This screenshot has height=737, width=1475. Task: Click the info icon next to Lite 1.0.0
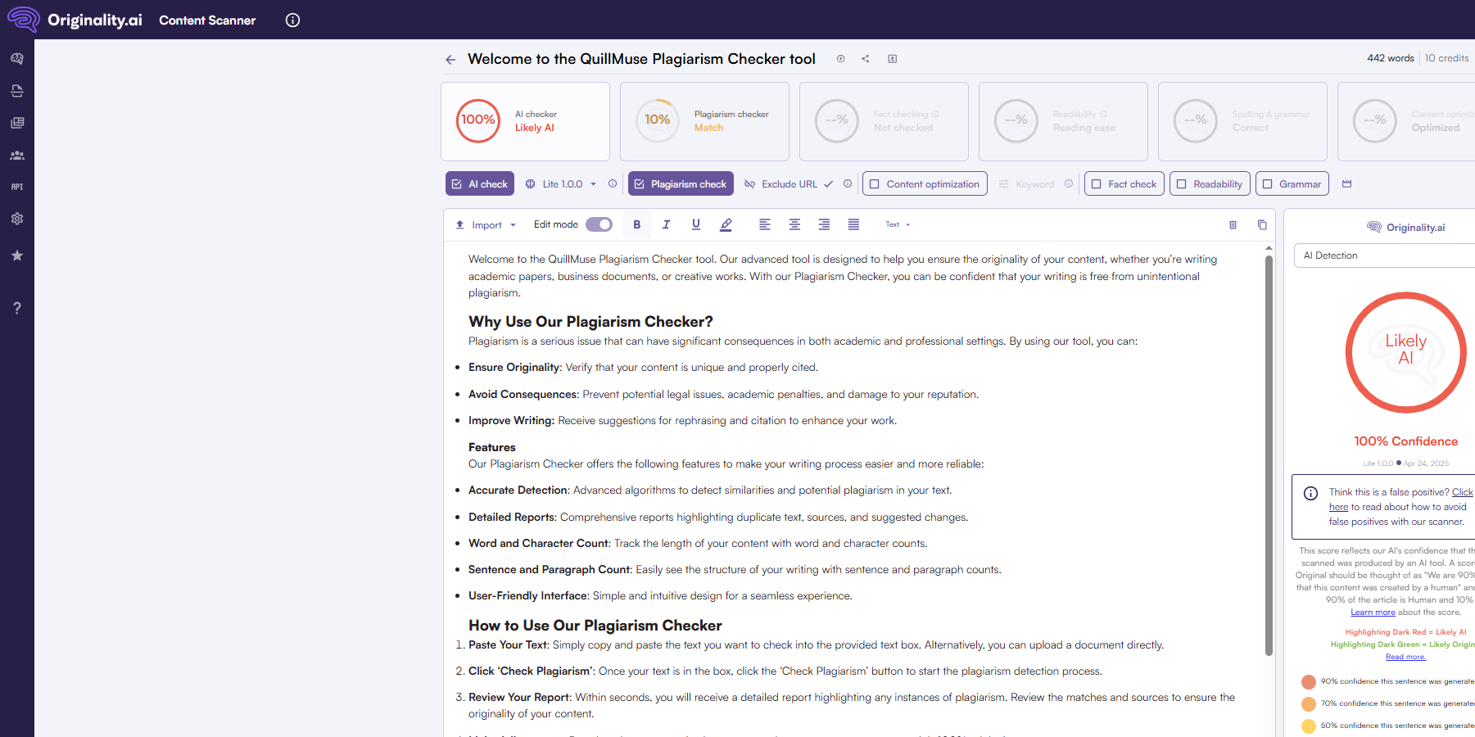pos(613,184)
